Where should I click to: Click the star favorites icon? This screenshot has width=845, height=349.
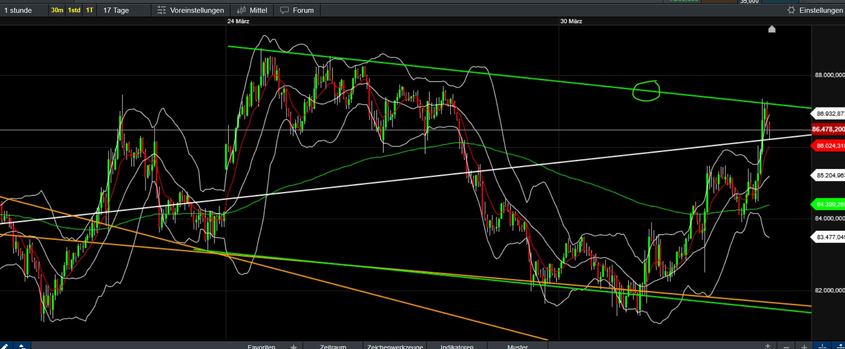coord(294,346)
